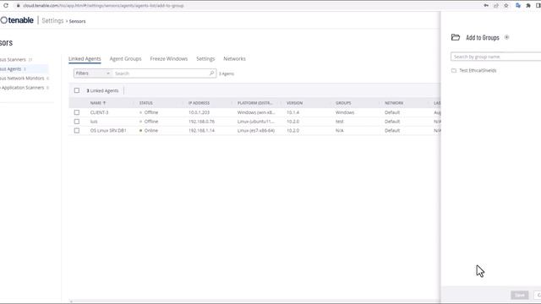Open the Settings tab under Sensors
The image size is (541, 304).
tap(205, 58)
